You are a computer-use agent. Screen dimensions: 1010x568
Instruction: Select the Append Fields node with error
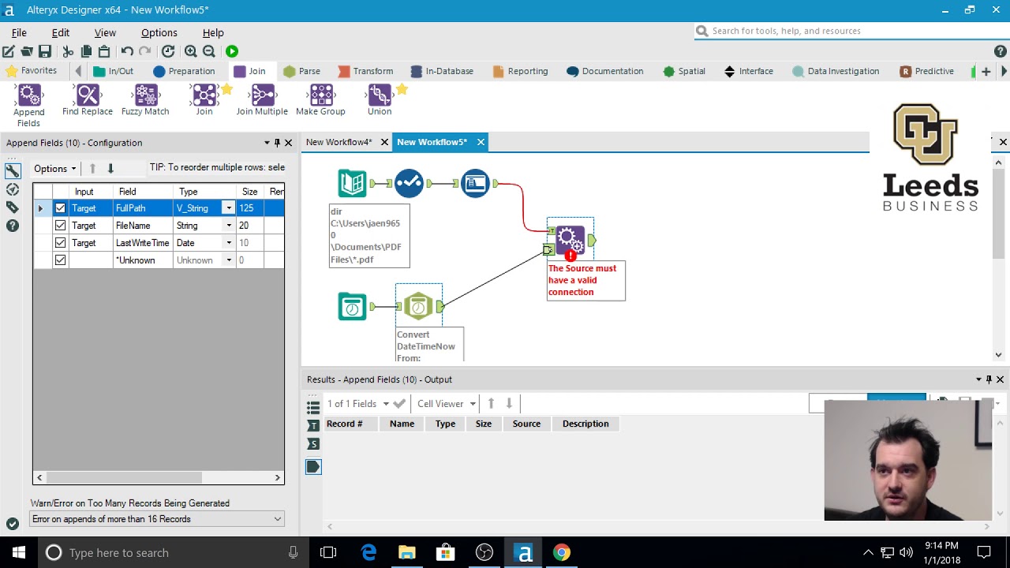click(x=570, y=238)
